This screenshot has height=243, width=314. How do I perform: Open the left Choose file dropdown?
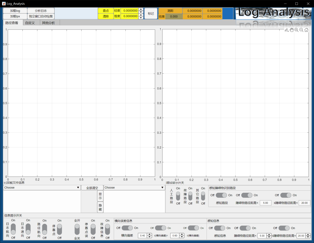(42, 187)
